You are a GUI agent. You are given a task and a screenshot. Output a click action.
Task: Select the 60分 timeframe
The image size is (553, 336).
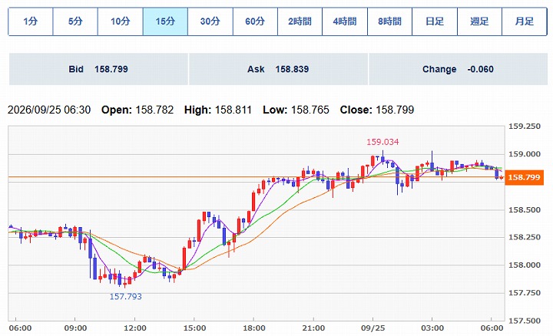click(x=255, y=21)
